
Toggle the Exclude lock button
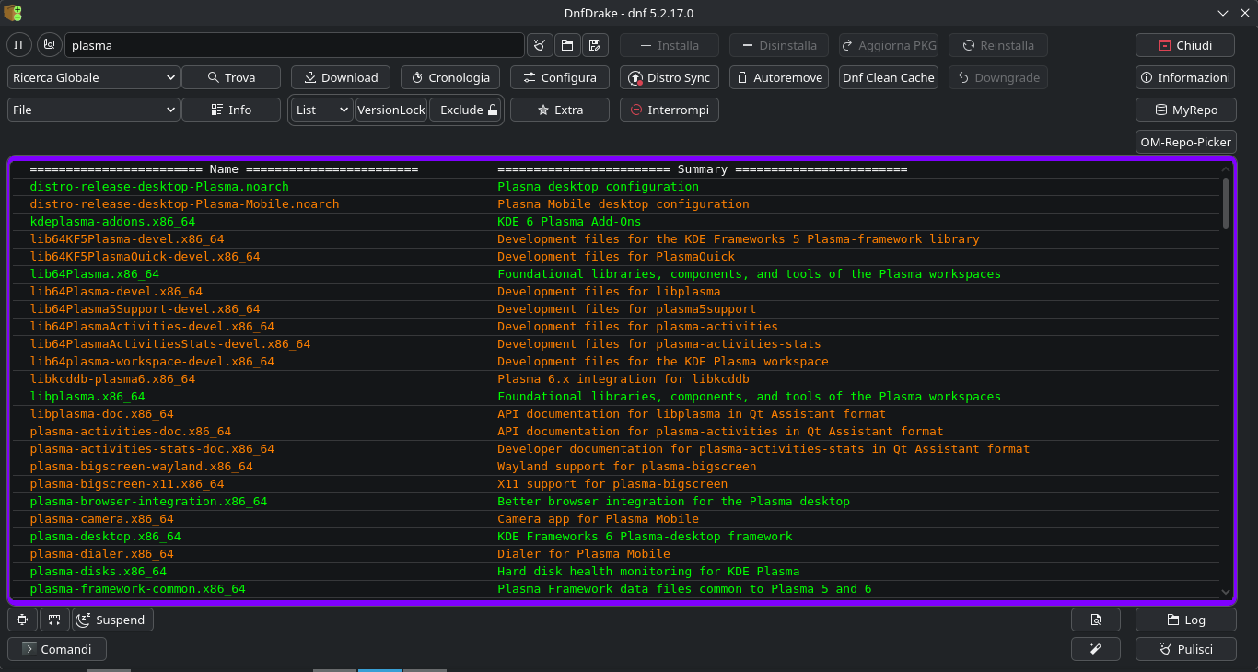pos(466,110)
